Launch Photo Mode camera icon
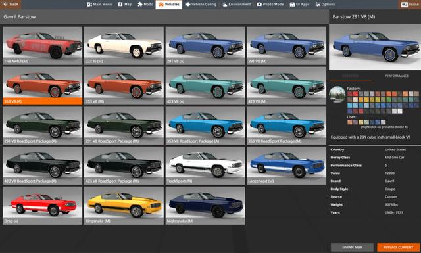This screenshot has height=253, width=421. 259,5
